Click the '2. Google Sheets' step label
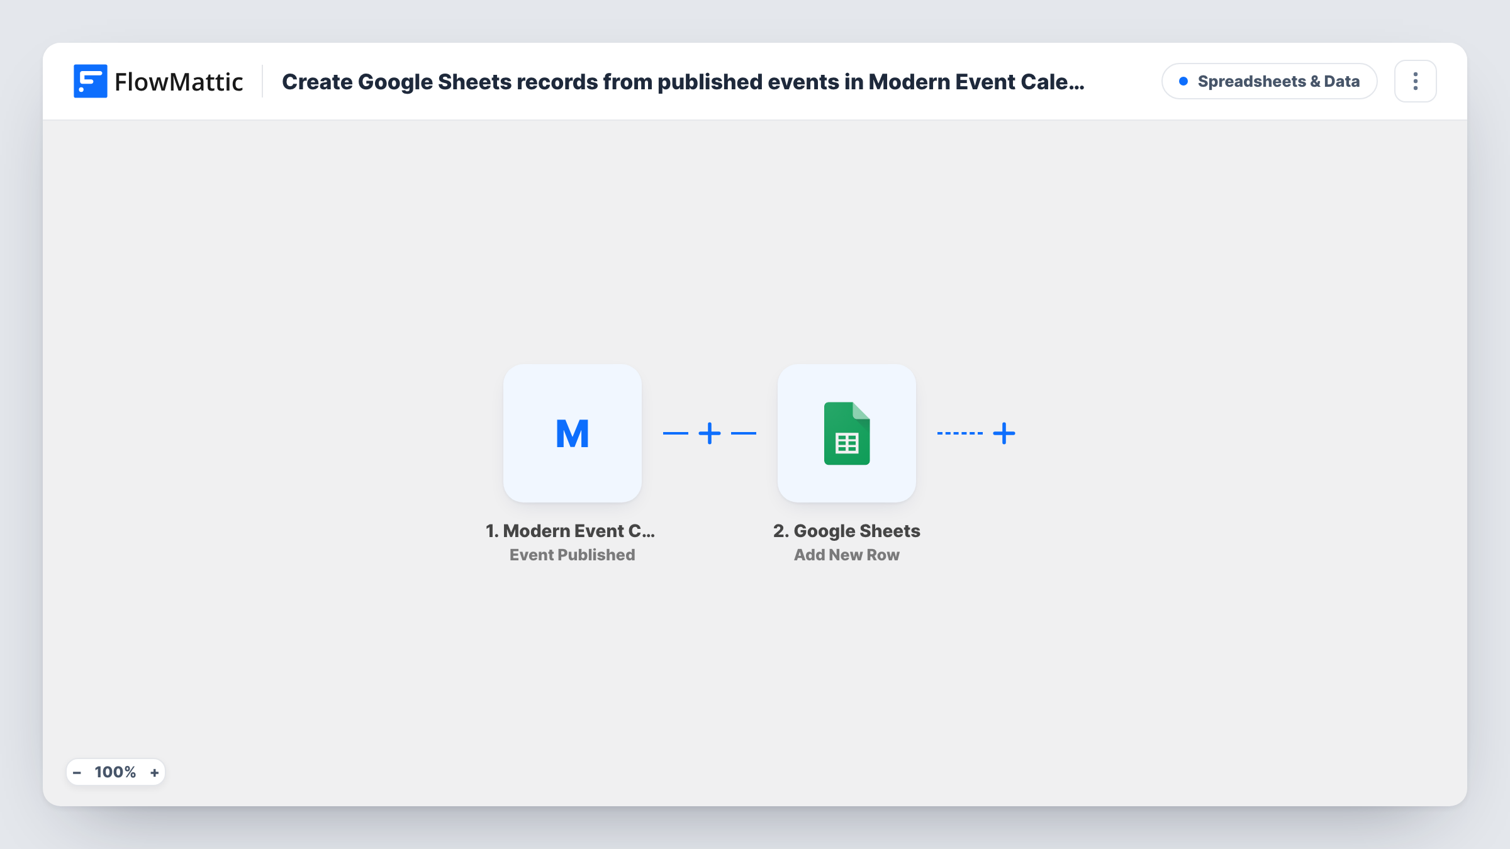The height and width of the screenshot is (849, 1510). 846,531
